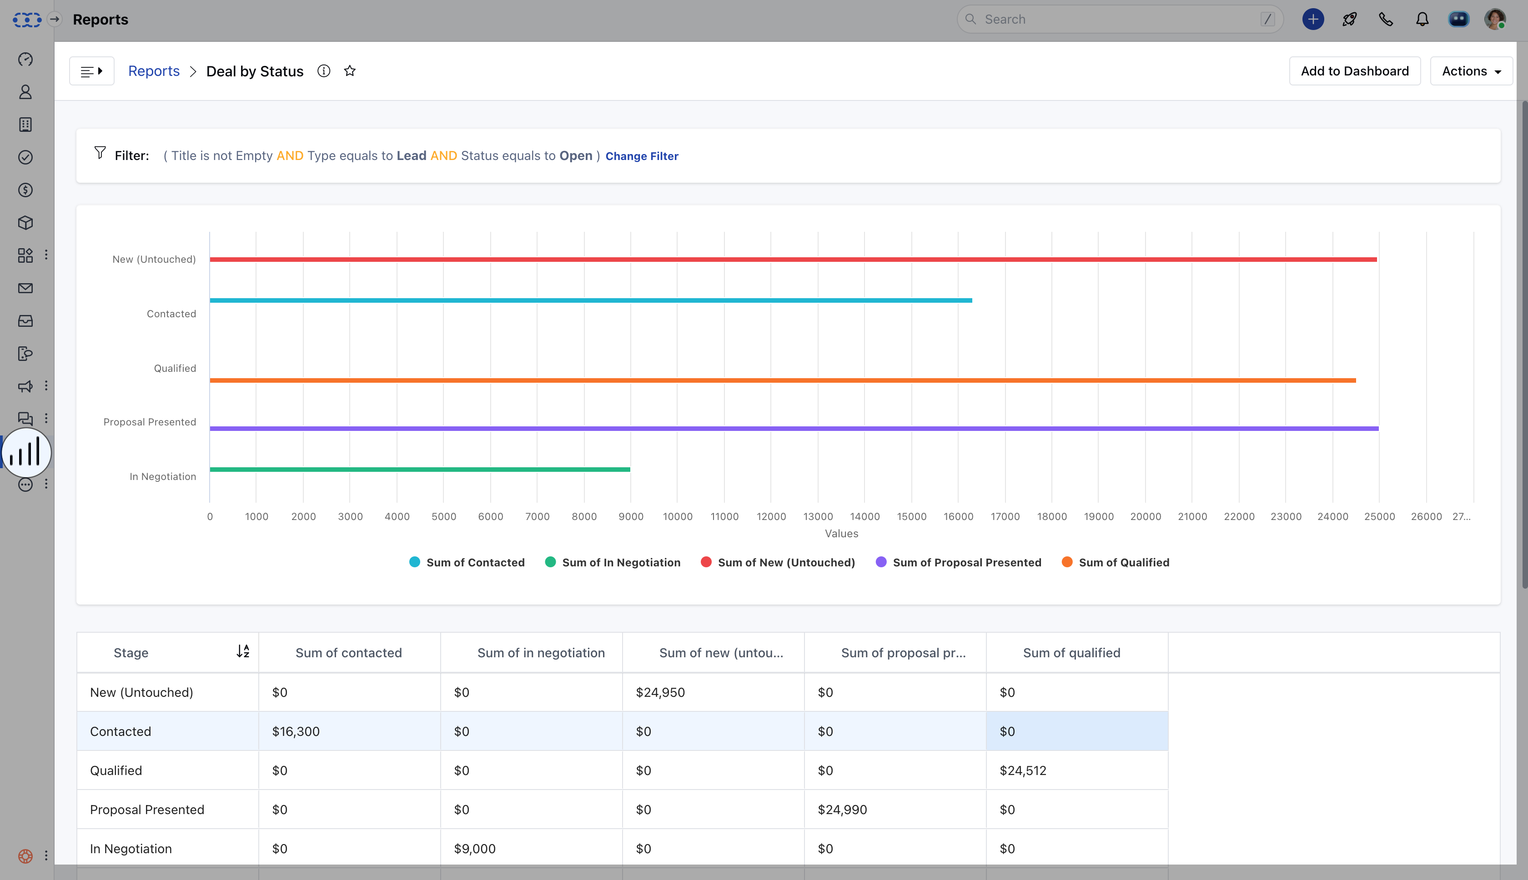Open campaigns icon three-dot menu
The height and width of the screenshot is (880, 1528).
pyautogui.click(x=46, y=385)
